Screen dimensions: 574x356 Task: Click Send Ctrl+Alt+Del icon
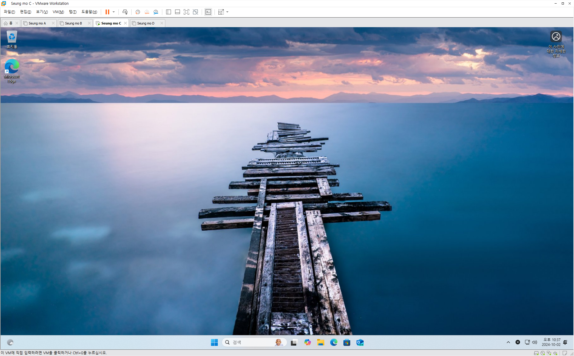[x=125, y=12]
